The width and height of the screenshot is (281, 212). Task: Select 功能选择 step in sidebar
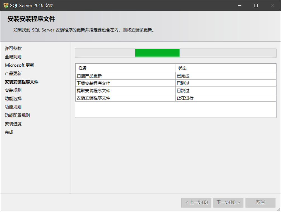[x=13, y=98]
